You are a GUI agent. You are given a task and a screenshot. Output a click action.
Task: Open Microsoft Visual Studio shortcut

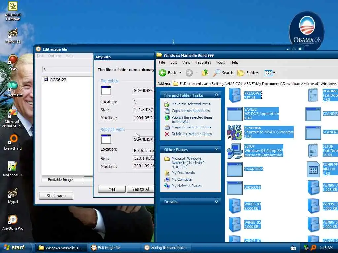pos(13,118)
